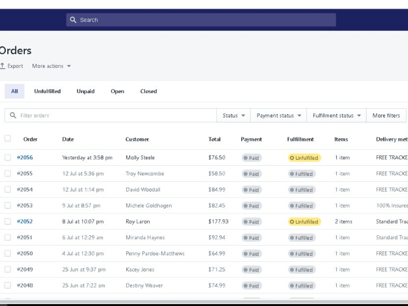Switch to the Open tab

tap(118, 91)
